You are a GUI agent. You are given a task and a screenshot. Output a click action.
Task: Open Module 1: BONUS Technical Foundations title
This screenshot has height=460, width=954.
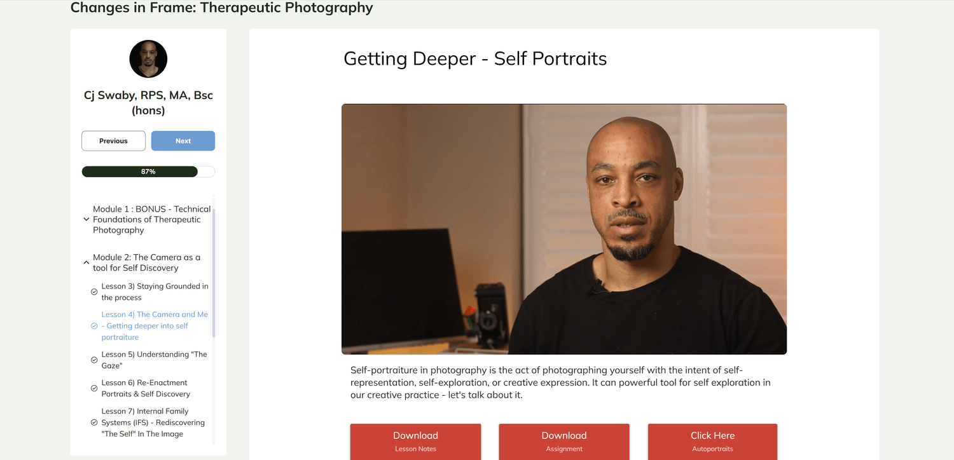[151, 219]
